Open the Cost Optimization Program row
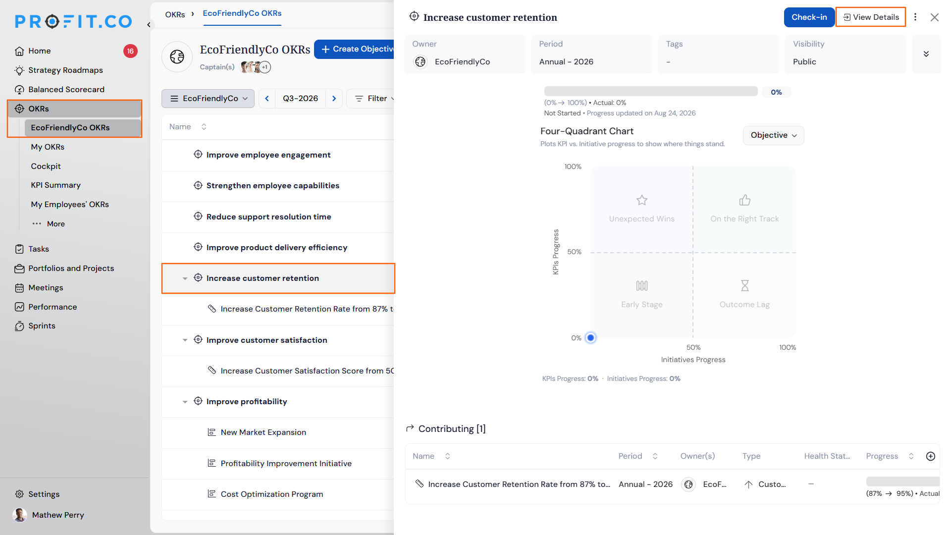 272,494
